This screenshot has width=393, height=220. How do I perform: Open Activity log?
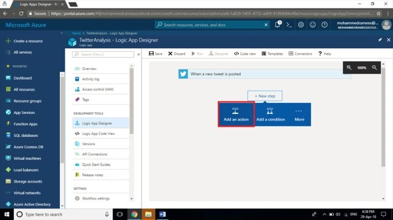(x=101, y=79)
